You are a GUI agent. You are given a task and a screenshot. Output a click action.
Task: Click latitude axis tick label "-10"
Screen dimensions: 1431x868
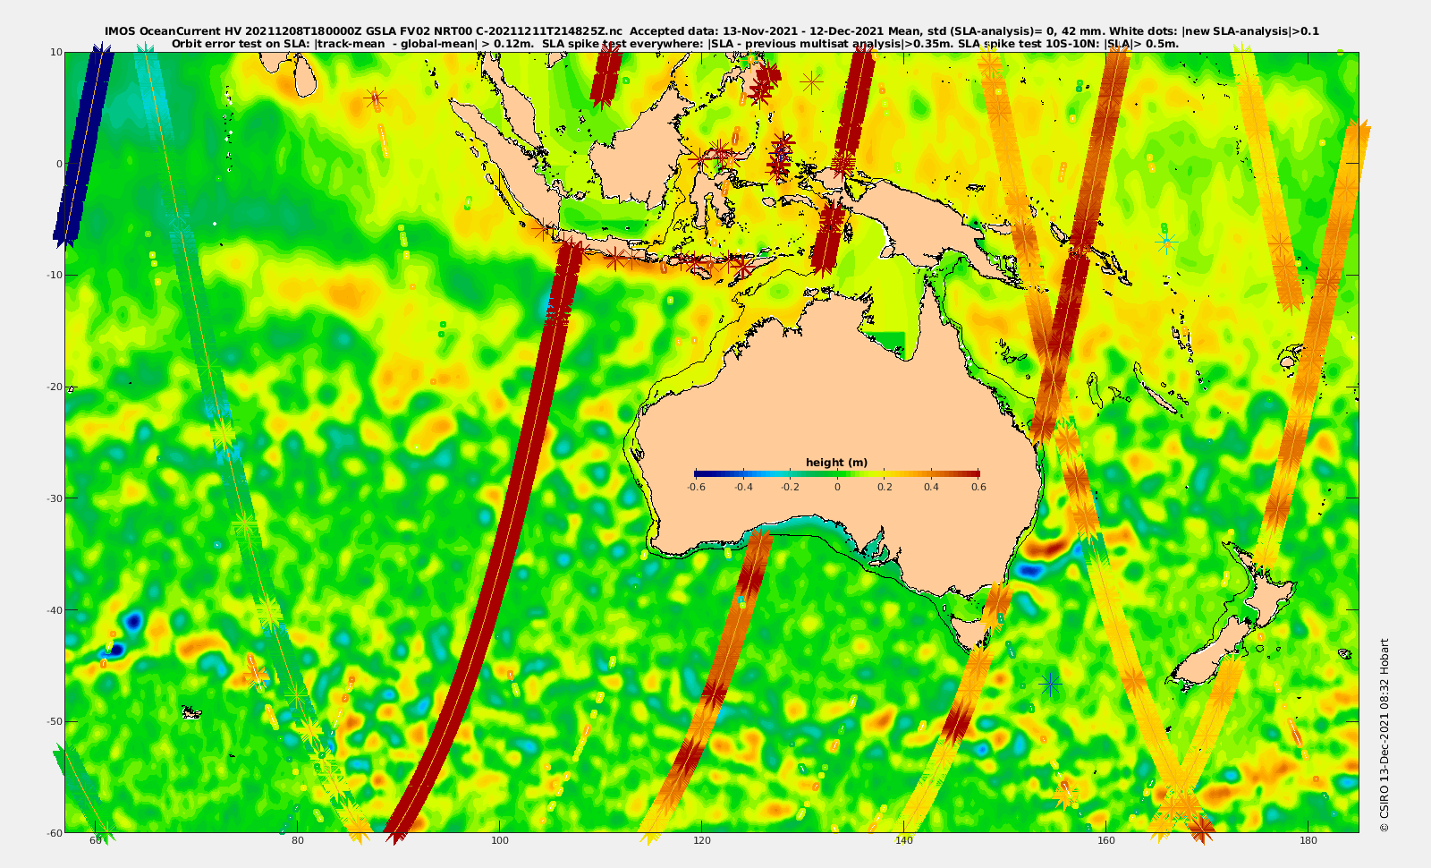[55, 275]
